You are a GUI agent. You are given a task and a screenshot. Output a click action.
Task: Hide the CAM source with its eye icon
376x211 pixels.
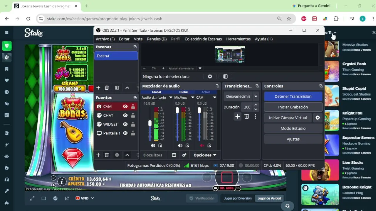click(125, 107)
